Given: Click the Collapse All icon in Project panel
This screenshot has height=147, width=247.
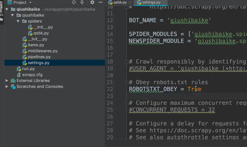Looking at the screenshot, I should [82, 2].
